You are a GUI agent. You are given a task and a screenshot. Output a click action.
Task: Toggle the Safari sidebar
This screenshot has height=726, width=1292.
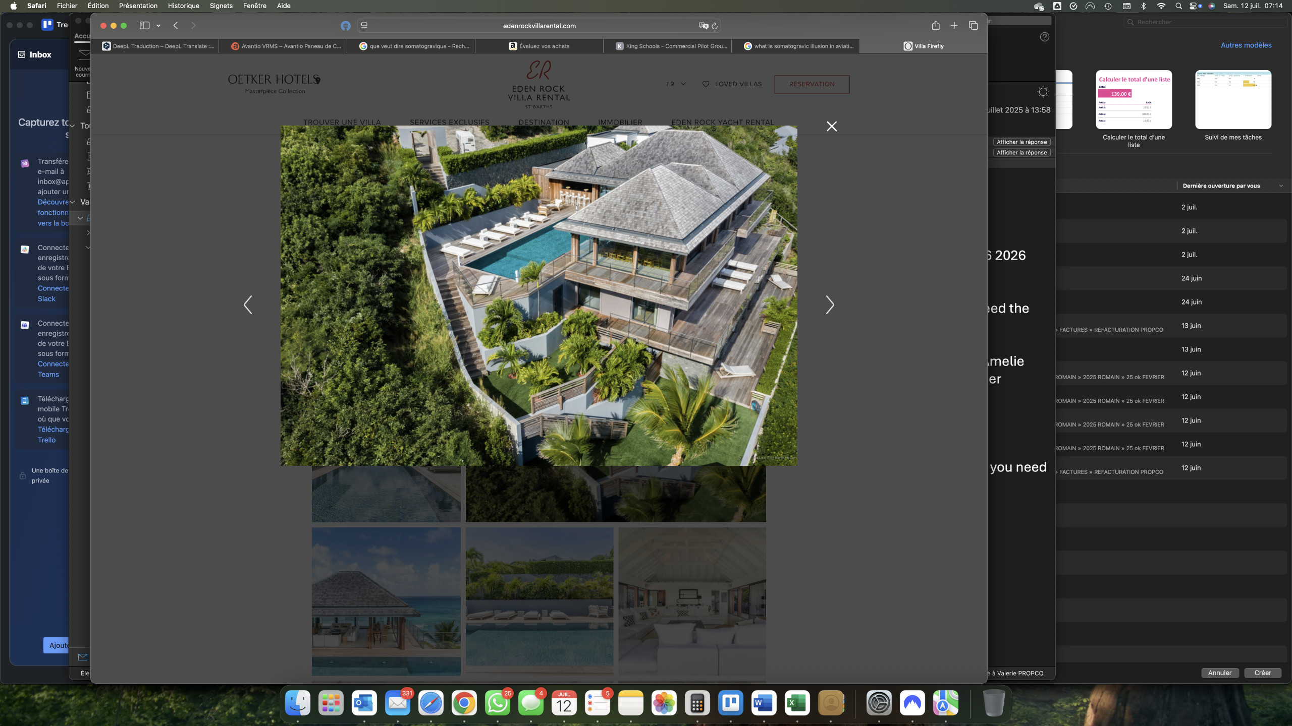145,26
